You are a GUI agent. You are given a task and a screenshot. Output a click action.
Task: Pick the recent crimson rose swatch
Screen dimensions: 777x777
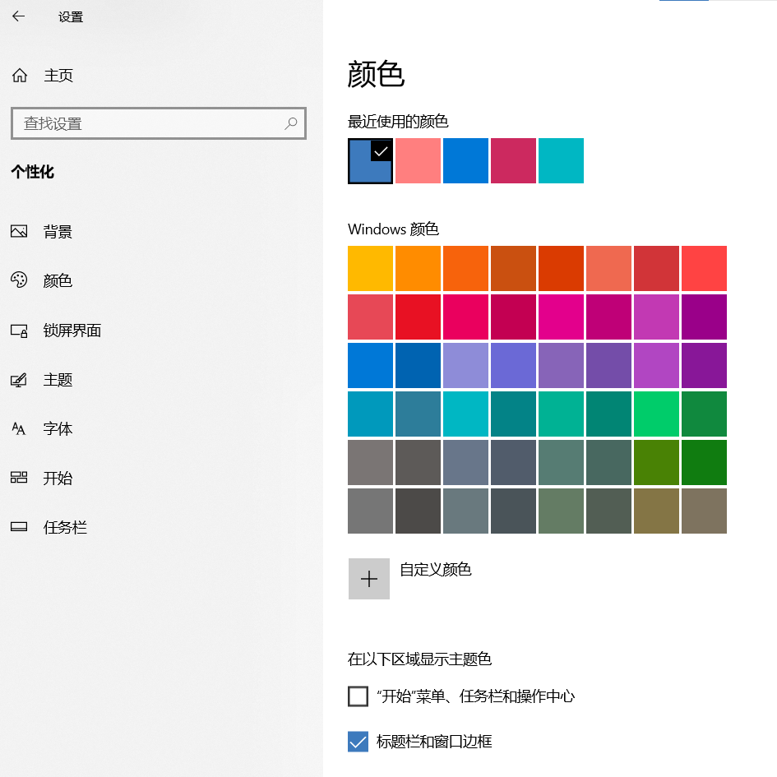click(x=513, y=161)
